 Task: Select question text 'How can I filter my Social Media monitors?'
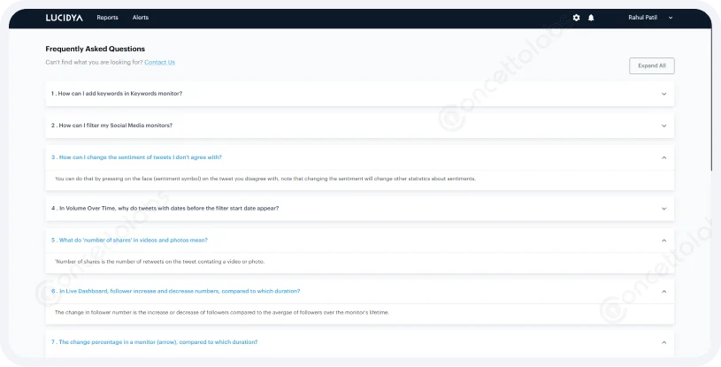[x=115, y=125]
